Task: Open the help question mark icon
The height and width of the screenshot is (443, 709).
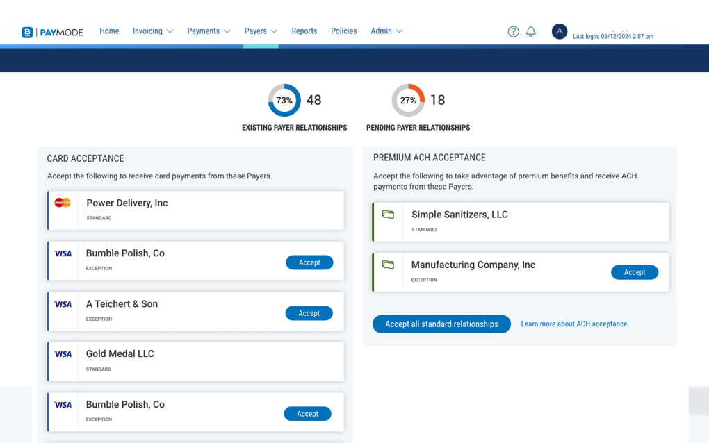Action: [513, 31]
